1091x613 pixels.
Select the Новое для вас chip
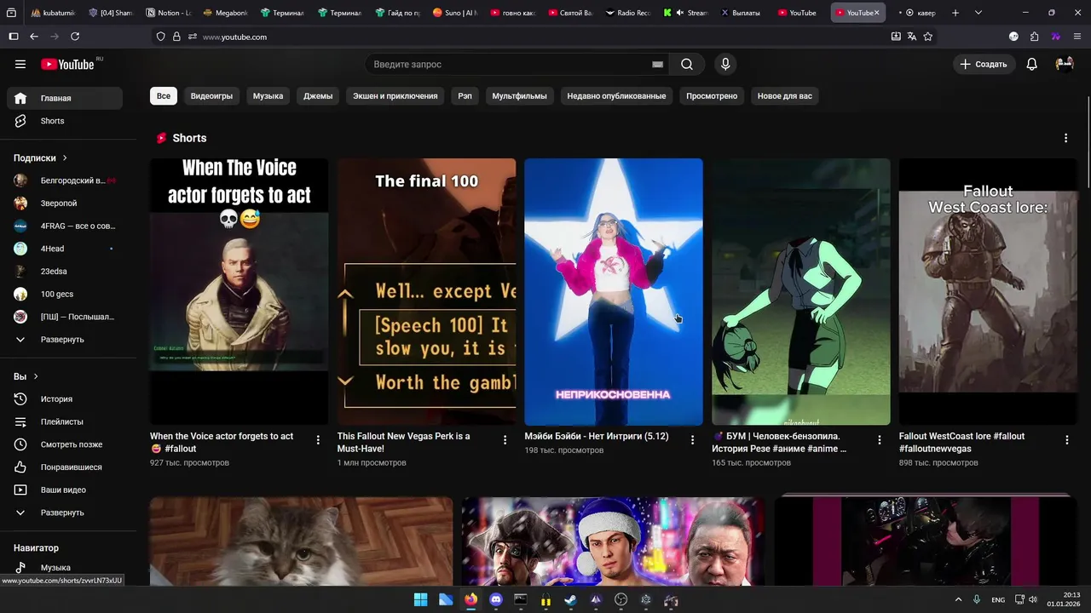tap(785, 96)
